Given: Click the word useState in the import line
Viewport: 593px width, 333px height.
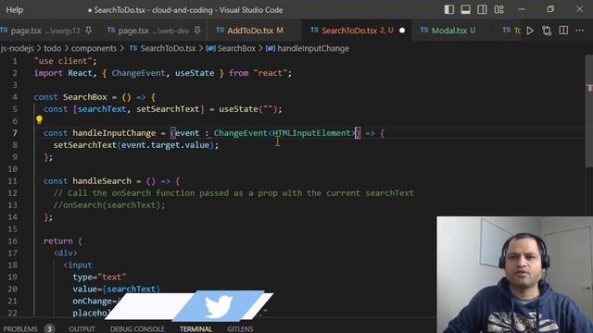Looking at the screenshot, I should pyautogui.click(x=195, y=73).
